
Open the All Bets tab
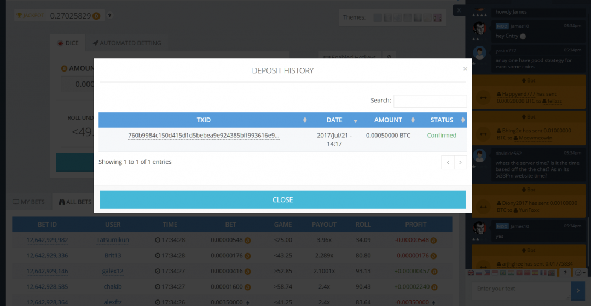(x=75, y=202)
